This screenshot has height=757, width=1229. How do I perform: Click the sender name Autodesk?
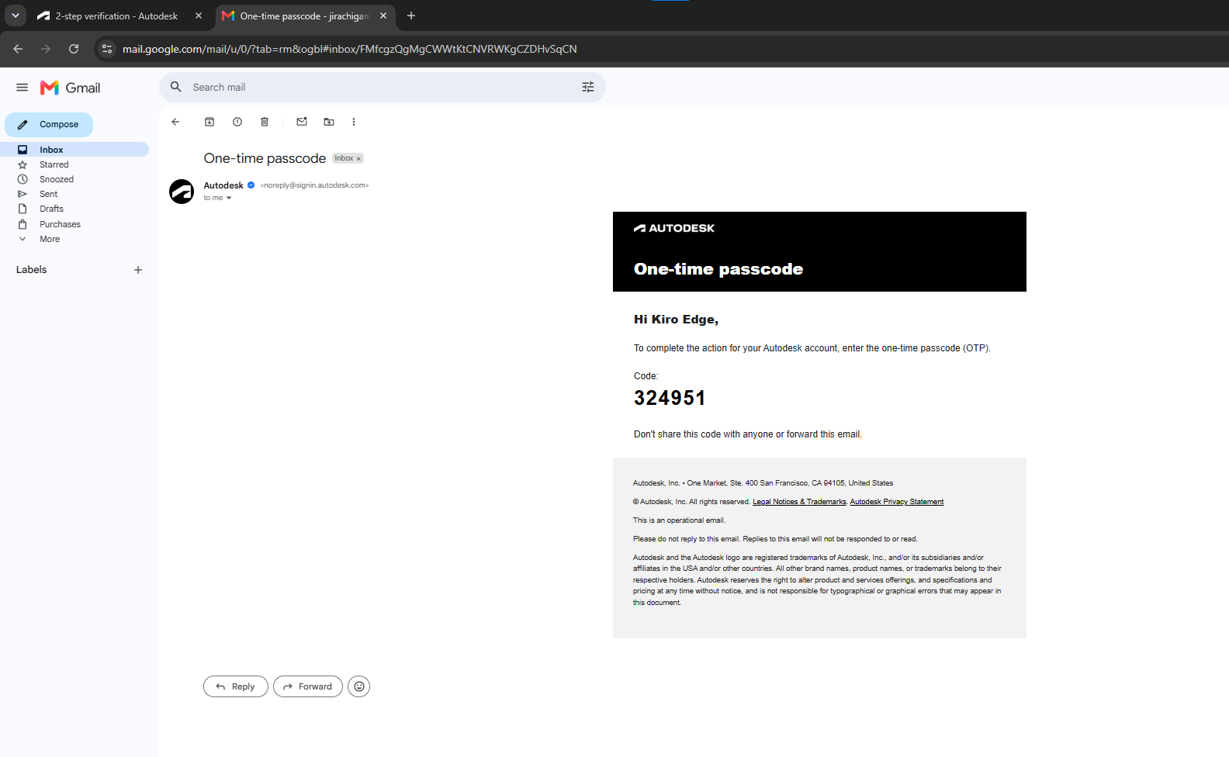click(x=223, y=185)
